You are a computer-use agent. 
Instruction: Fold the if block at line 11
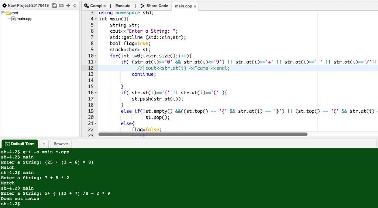pyautogui.click(x=96, y=62)
